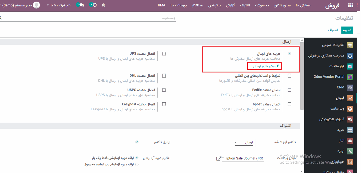This screenshot has height=173, width=361.
Task: Follow the روش های ارسال link
Action: (264, 66)
